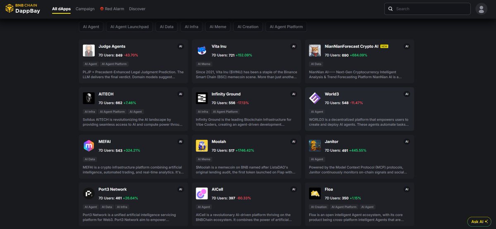Click the AI Data tag on Port3 Network
The height and width of the screenshot is (229, 496).
(107, 207)
